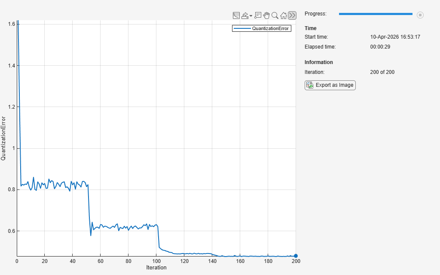Activate the zoom magnifier tool
The image size is (440, 275).
275,15
